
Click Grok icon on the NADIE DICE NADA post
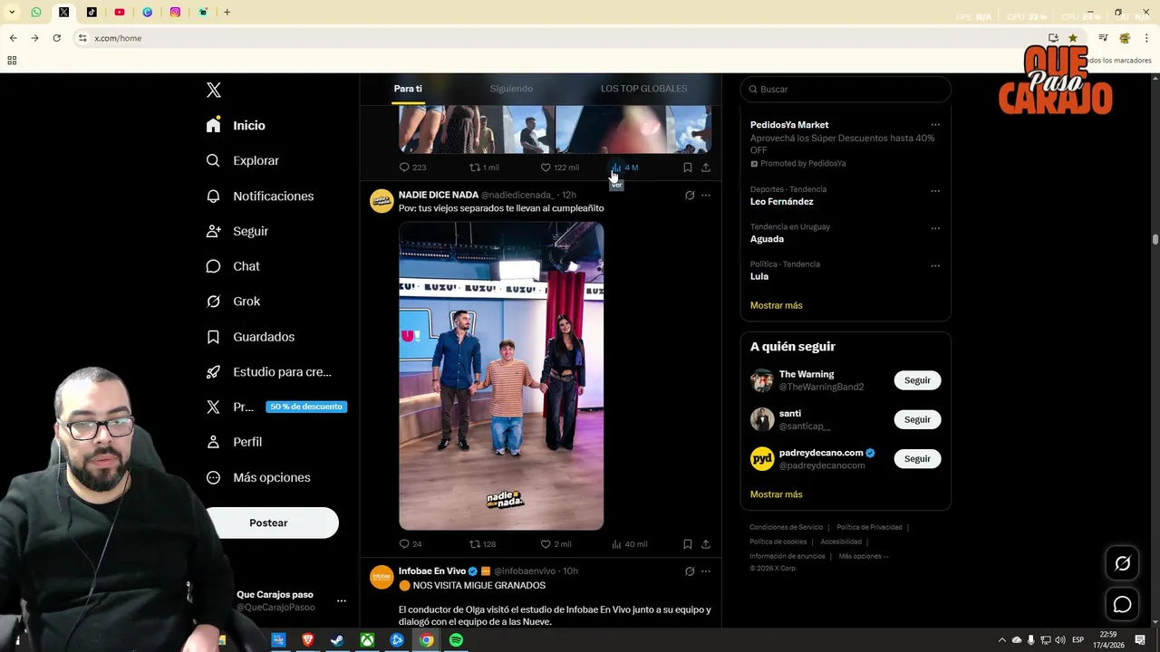tap(690, 195)
